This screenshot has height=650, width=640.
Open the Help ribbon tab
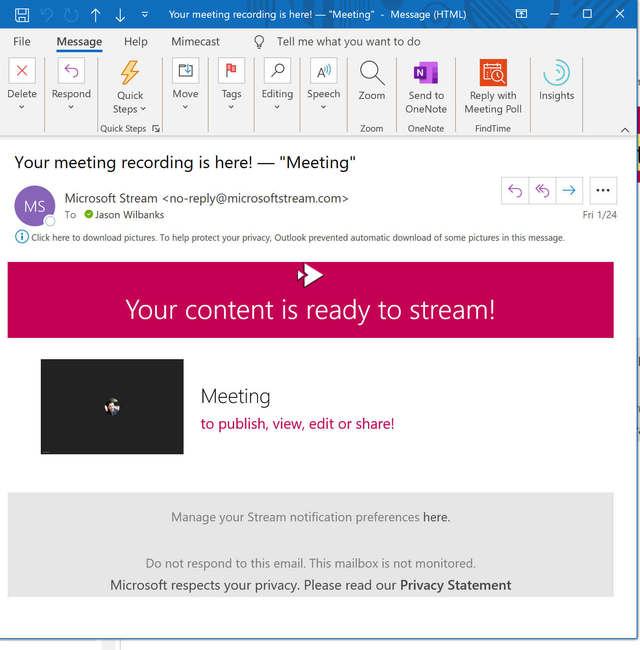[136, 42]
